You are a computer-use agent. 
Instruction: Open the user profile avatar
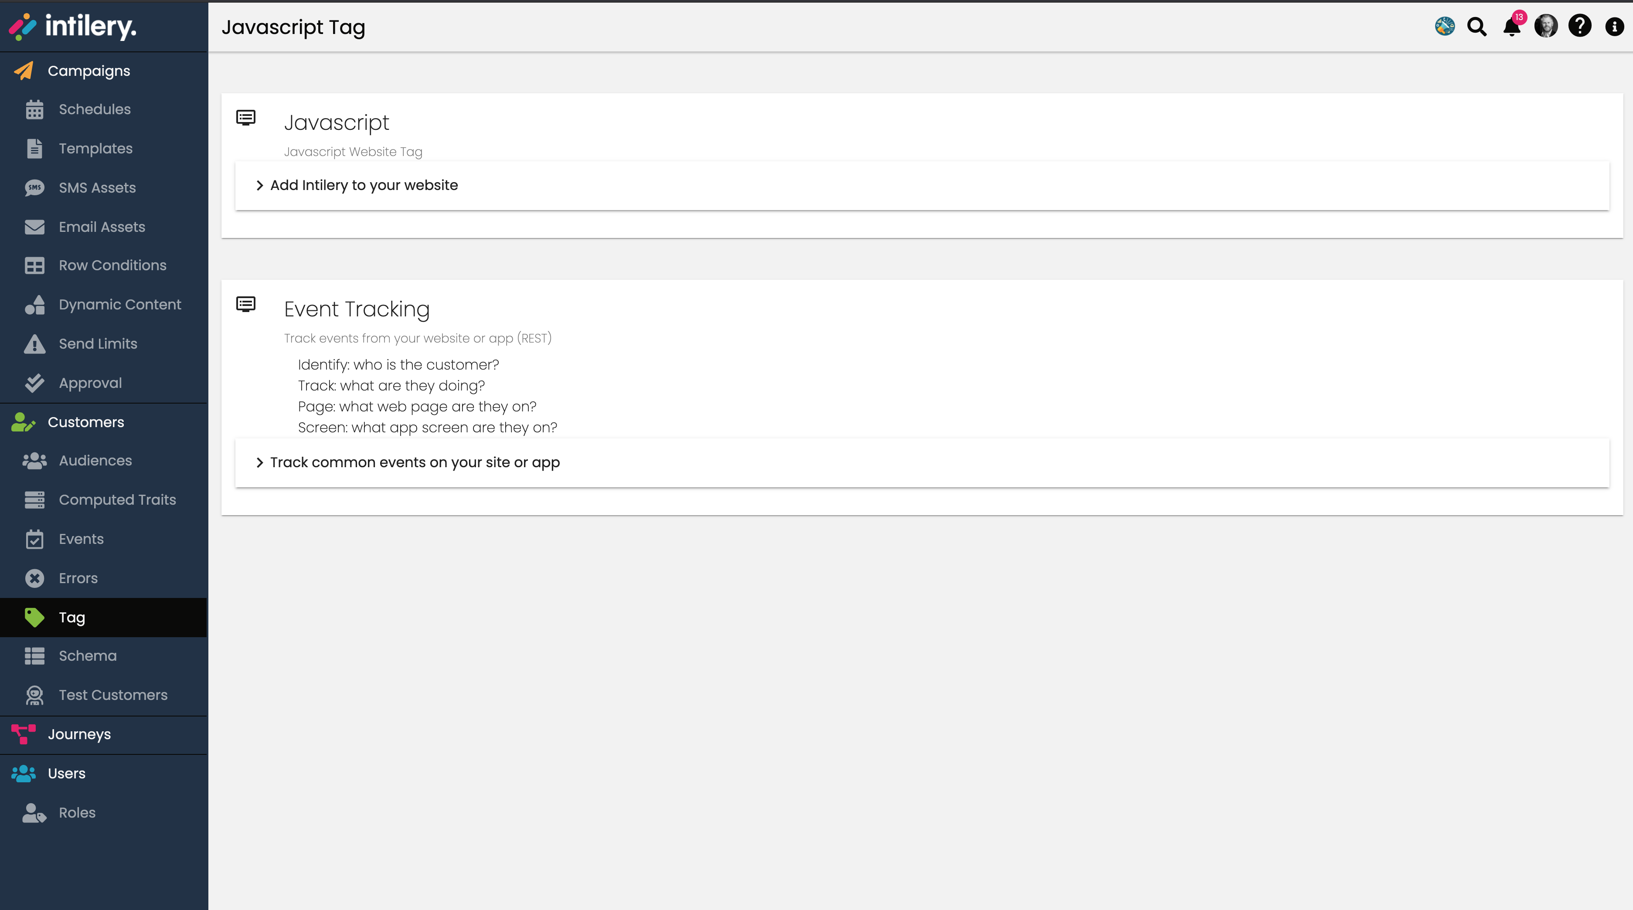[x=1545, y=27]
